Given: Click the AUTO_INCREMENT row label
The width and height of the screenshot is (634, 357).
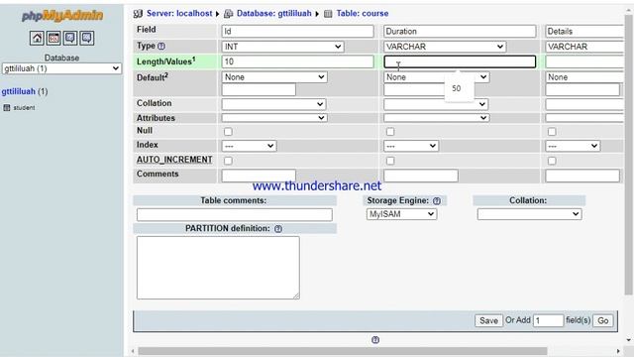Looking at the screenshot, I should tap(174, 160).
